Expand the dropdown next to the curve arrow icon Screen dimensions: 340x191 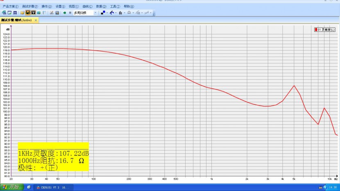pyautogui.click(x=116, y=13)
